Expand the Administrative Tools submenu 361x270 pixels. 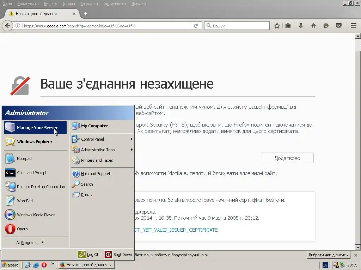click(102, 150)
